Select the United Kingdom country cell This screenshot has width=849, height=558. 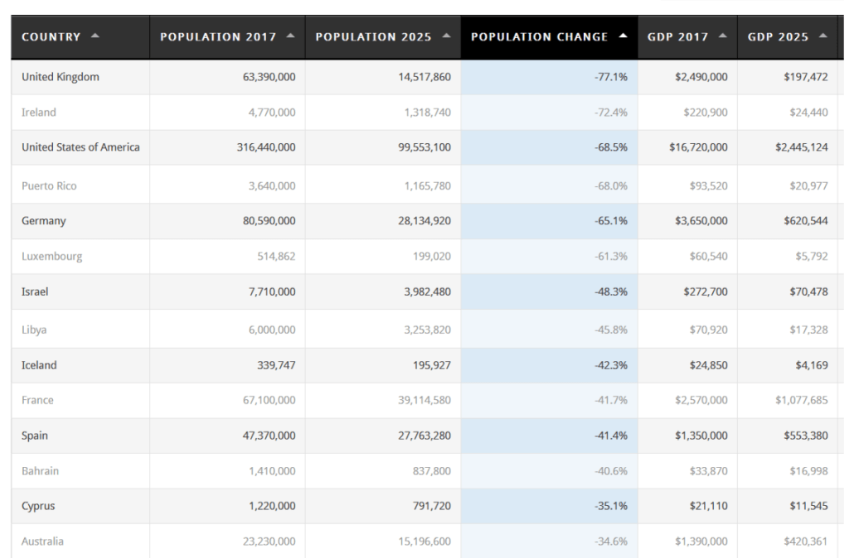tap(61, 77)
